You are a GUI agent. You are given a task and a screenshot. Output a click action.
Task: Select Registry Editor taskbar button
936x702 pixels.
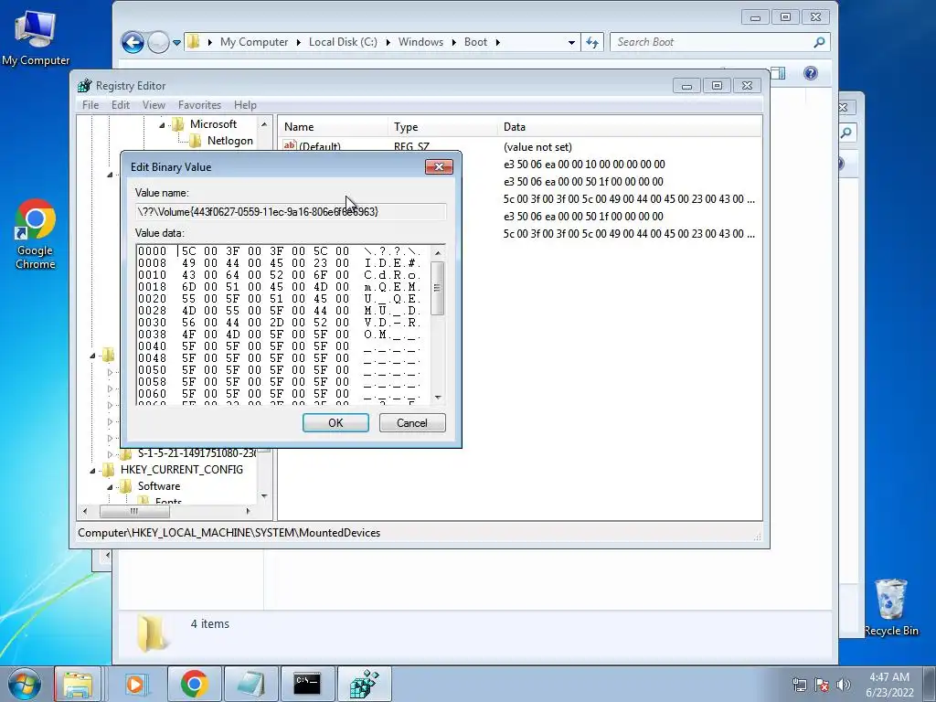point(364,684)
